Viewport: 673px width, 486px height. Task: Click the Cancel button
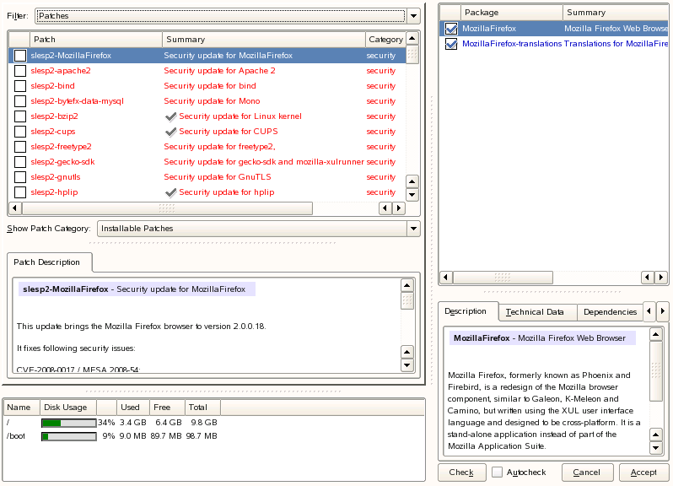587,472
